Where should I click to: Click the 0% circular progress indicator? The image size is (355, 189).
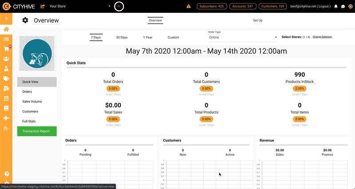click(x=119, y=6)
